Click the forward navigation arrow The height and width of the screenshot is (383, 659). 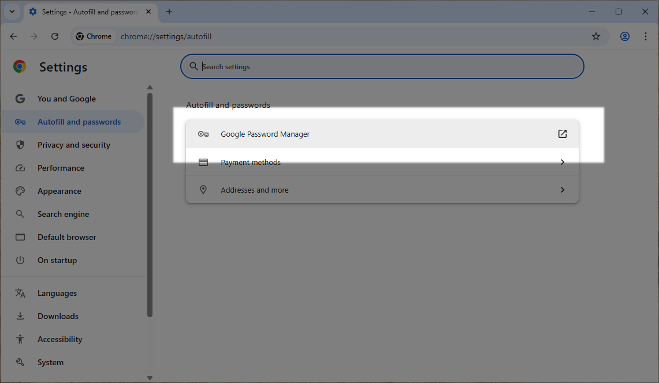click(x=34, y=36)
